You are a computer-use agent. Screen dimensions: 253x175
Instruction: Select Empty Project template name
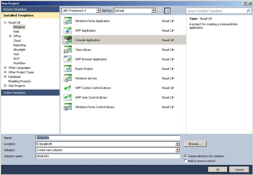click(x=84, y=69)
